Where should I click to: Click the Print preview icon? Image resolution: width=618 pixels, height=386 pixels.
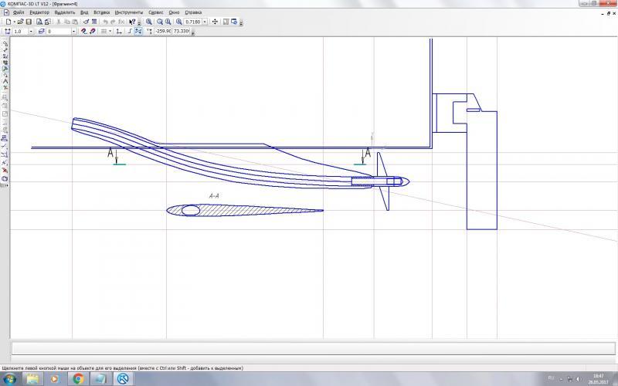click(39, 22)
